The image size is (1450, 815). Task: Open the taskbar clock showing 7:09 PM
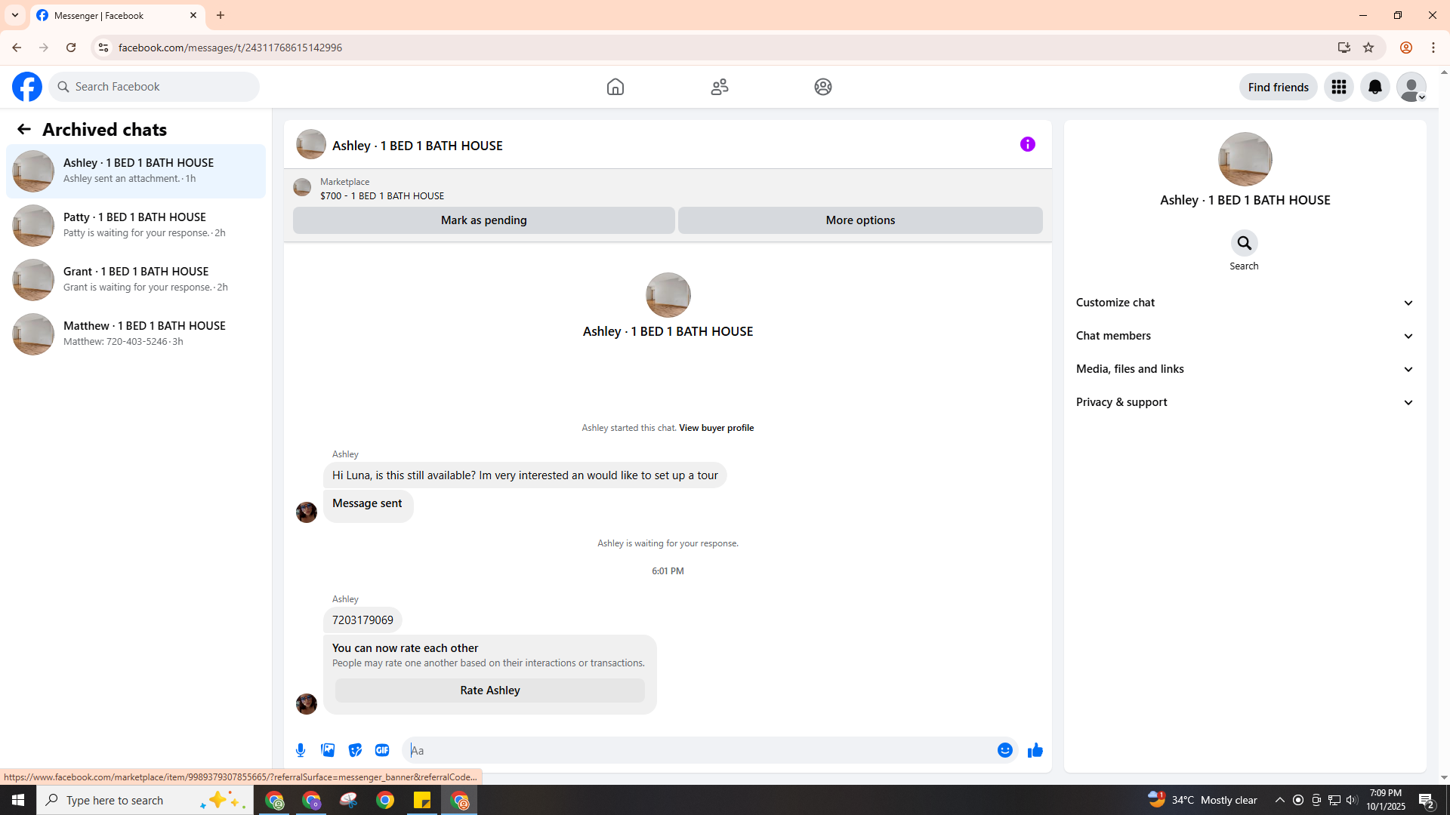1386,800
